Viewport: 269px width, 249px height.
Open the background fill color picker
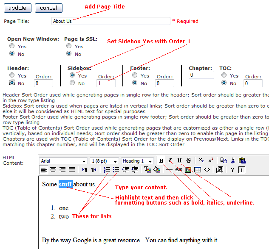coord(157,170)
